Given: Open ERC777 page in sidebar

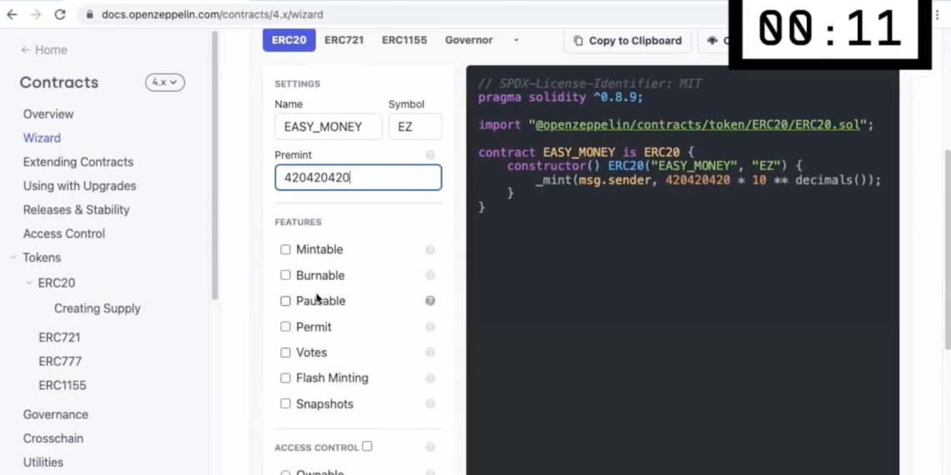Looking at the screenshot, I should click(59, 362).
